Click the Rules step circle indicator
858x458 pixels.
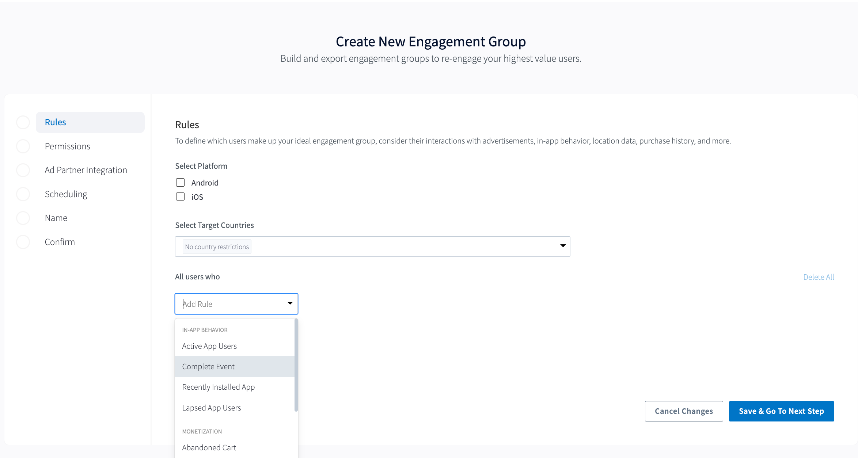point(23,122)
